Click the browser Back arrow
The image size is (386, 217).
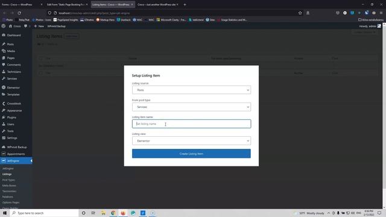pos(5,13)
